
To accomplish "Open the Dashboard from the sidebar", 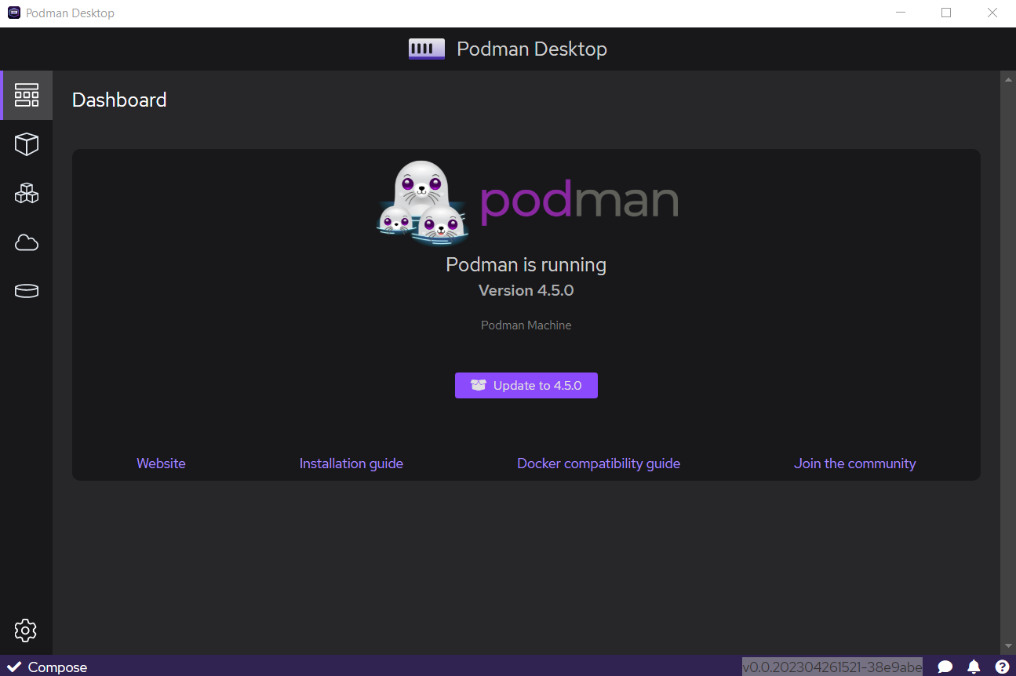I will 27,95.
